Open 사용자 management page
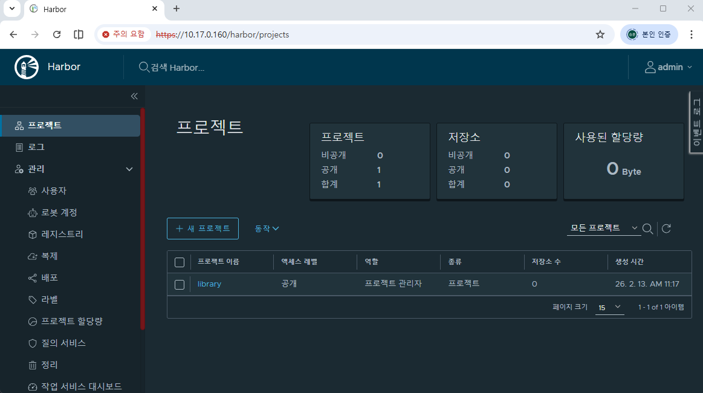703x393 pixels. tap(54, 190)
